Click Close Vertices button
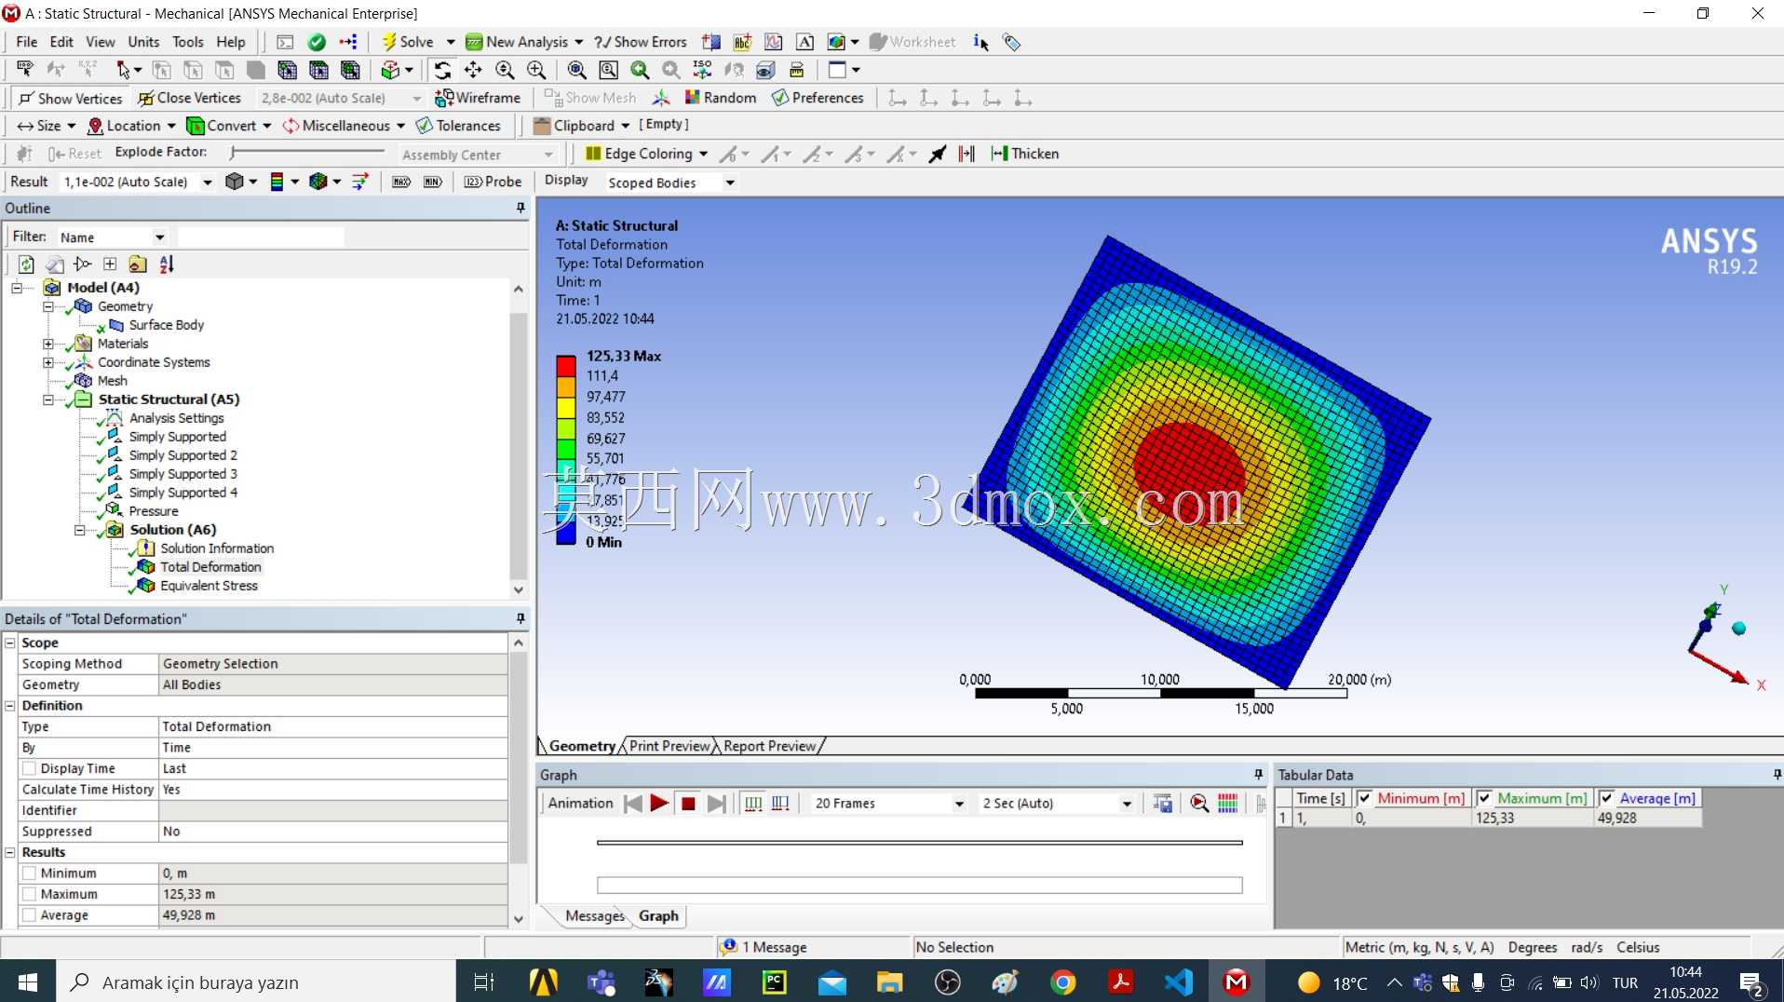The height and width of the screenshot is (1002, 1784). coord(190,98)
